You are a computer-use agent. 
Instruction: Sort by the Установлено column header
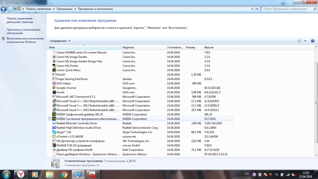tap(175, 47)
